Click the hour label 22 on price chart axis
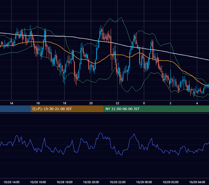Screen dimensions: 209x185 tap(117, 103)
